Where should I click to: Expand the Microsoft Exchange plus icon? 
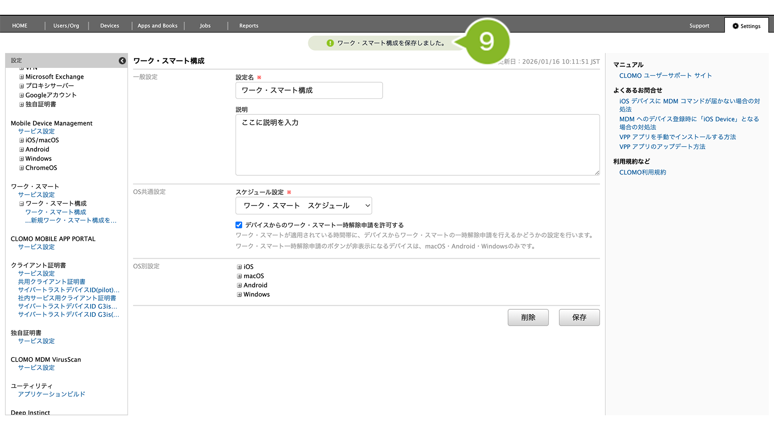[21, 77]
